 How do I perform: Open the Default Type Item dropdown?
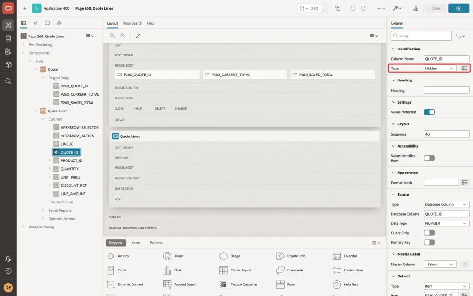[x=447, y=286]
